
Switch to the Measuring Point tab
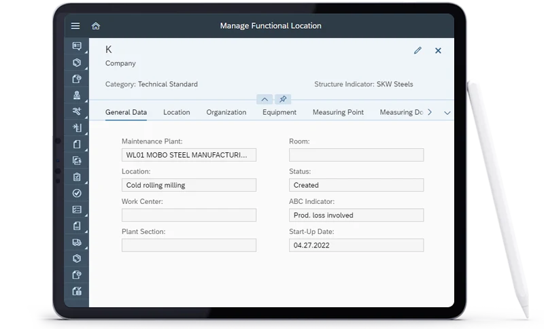coord(338,112)
